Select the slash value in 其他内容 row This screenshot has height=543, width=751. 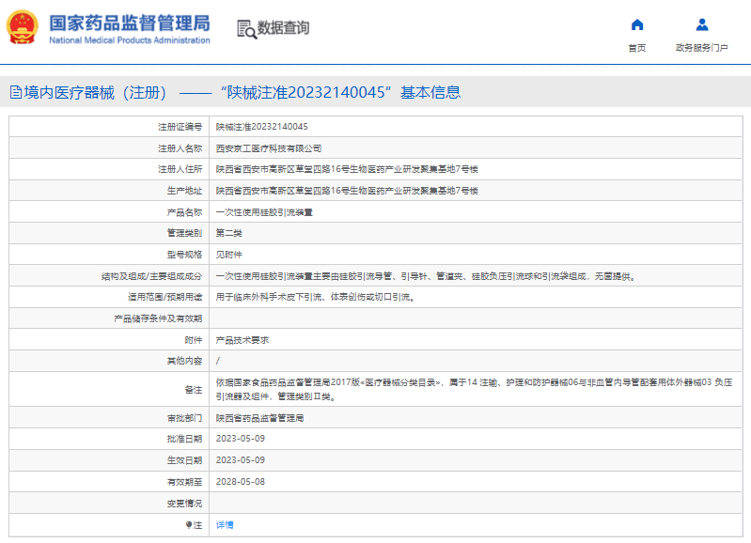(218, 361)
